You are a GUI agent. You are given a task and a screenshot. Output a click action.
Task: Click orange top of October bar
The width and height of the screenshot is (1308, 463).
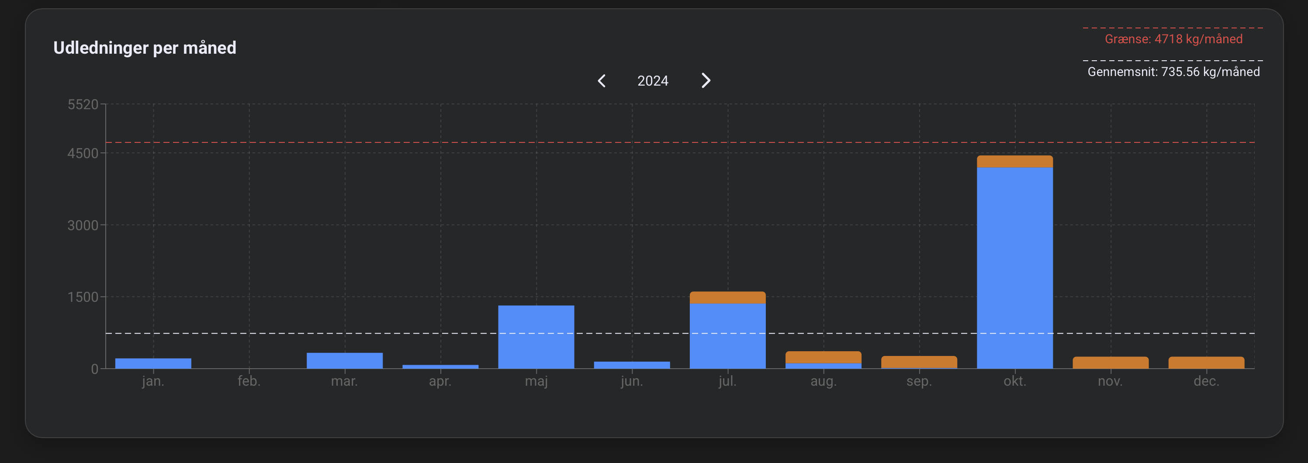[x=1014, y=162]
